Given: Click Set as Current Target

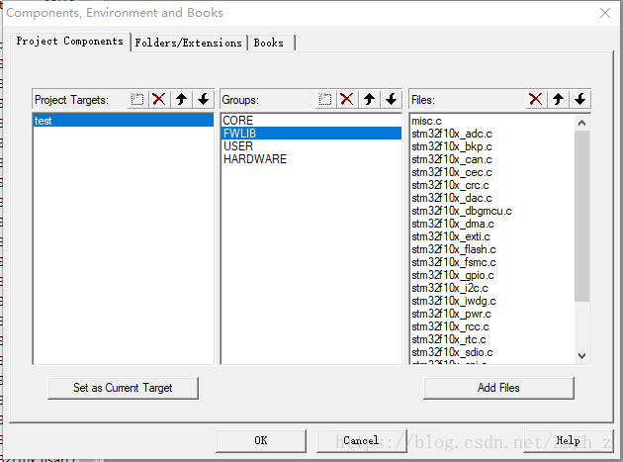Looking at the screenshot, I should click(x=123, y=388).
